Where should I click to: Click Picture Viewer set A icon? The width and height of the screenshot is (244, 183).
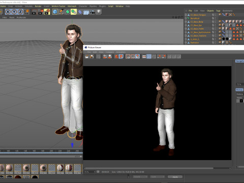(x=159, y=56)
